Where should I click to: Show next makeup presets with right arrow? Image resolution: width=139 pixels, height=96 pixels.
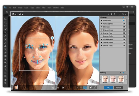[126, 79]
